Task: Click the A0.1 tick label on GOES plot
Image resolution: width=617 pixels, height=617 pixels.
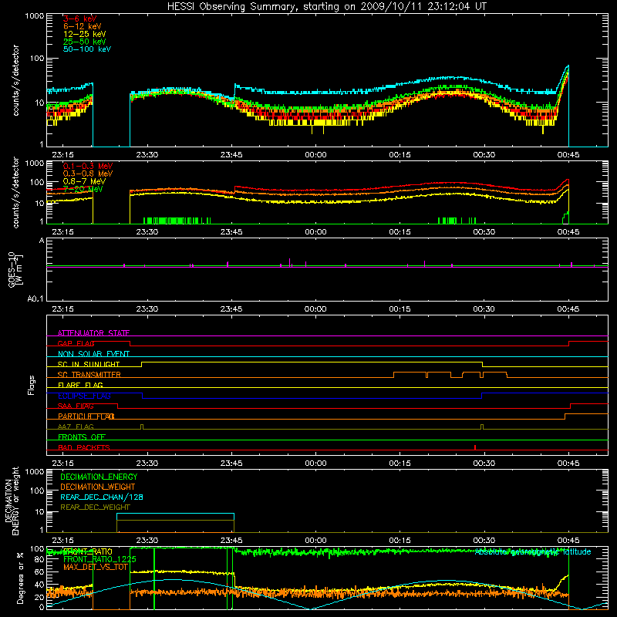Action: 35,298
